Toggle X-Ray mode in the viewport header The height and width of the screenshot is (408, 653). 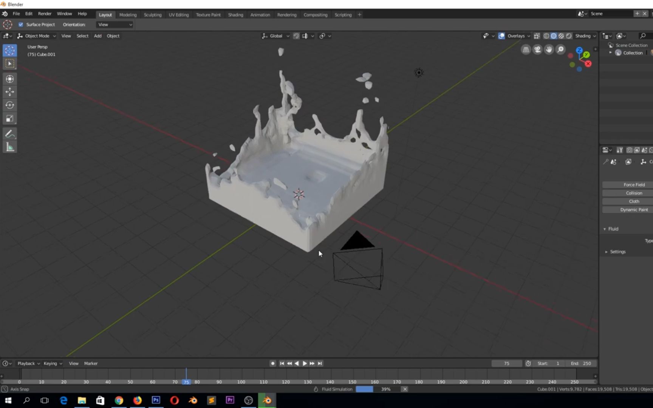537,36
